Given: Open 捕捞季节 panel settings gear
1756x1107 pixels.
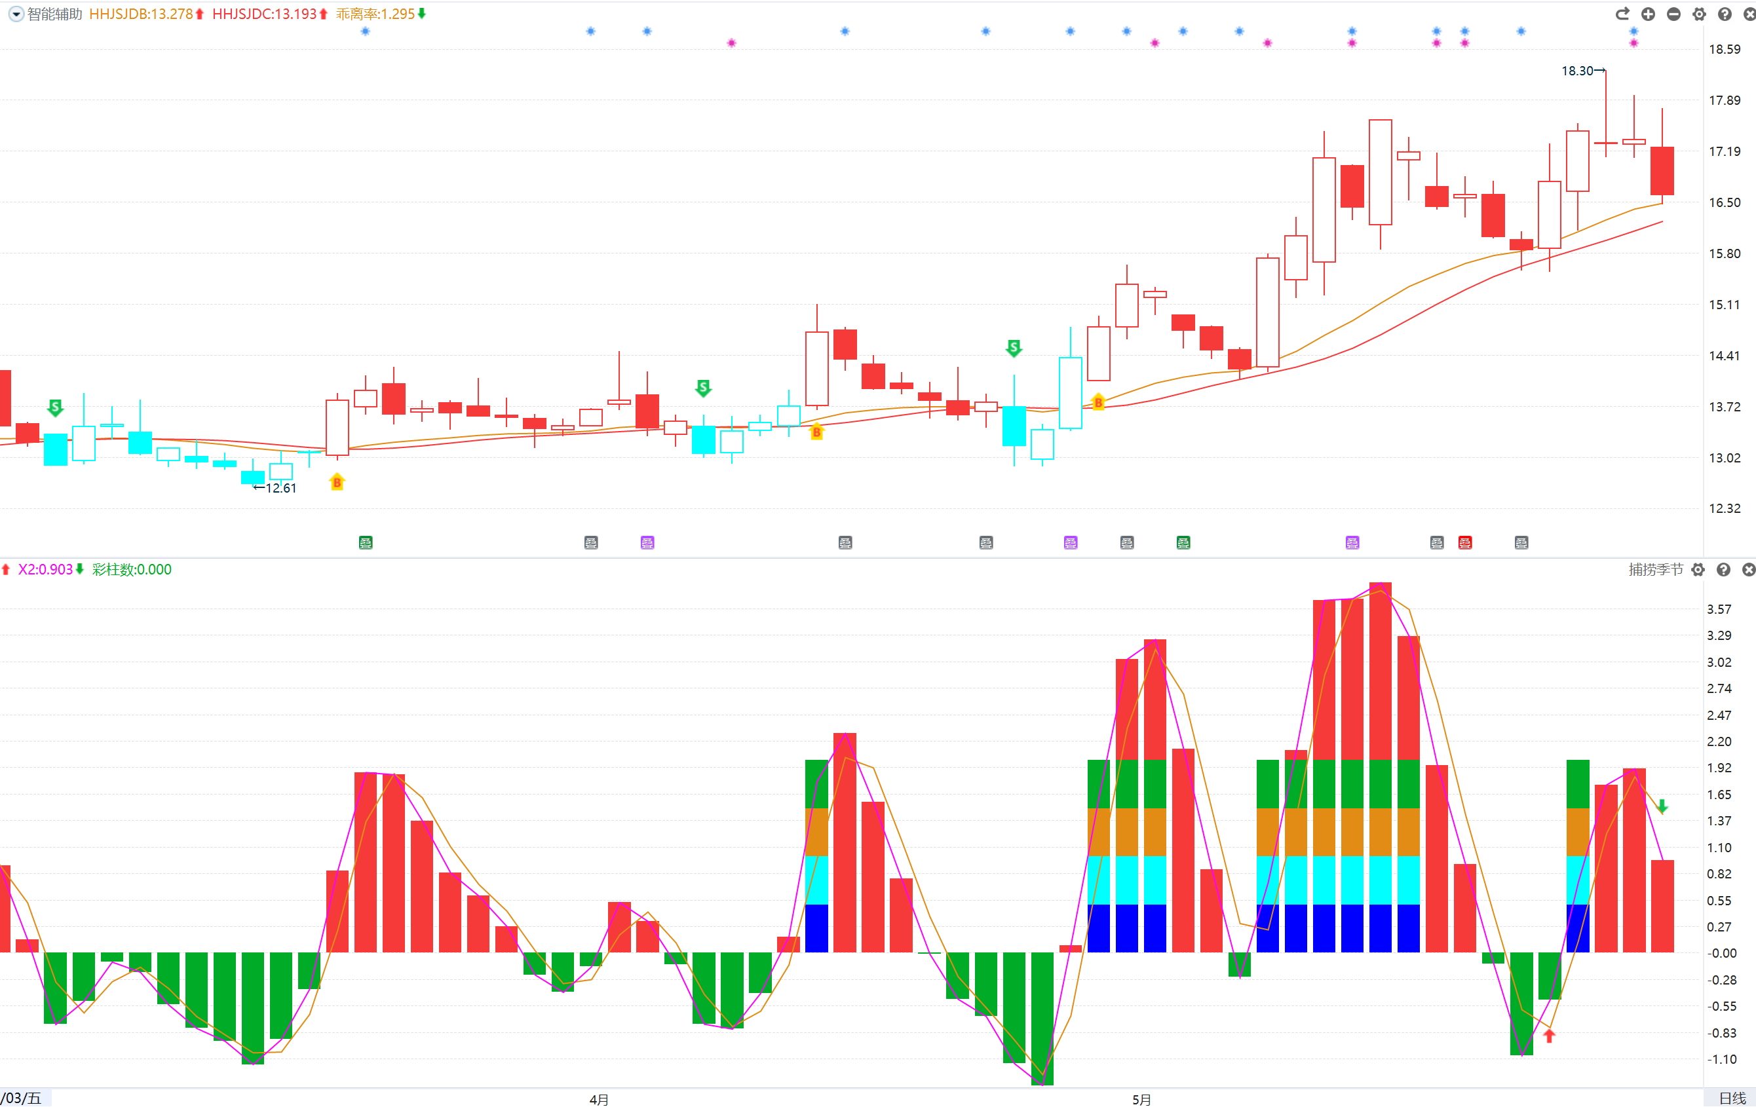Looking at the screenshot, I should tap(1698, 569).
